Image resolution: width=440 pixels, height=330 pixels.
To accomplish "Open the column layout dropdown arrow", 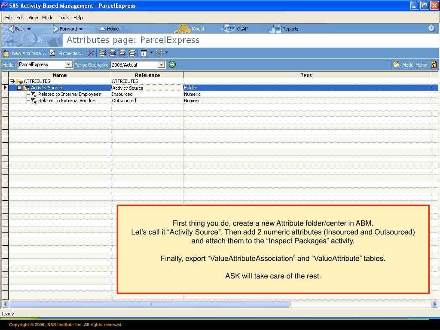I will [152, 52].
